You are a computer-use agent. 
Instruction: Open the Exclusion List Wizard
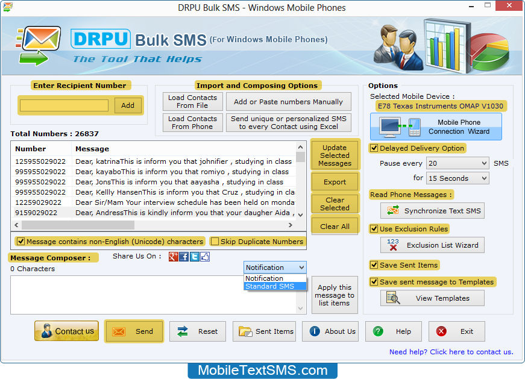point(432,245)
